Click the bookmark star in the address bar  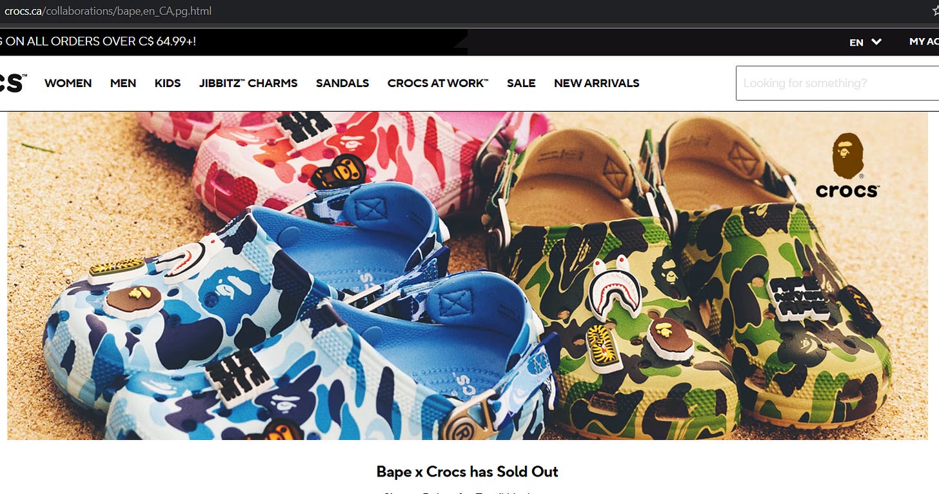pos(936,11)
